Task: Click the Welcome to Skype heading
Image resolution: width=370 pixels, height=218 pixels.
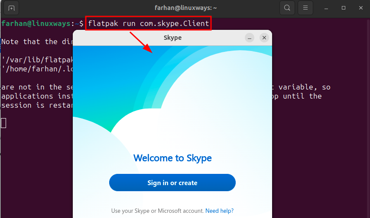Action: point(172,158)
